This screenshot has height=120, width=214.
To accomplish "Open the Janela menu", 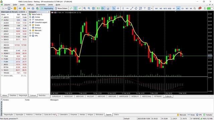I will click(x=50, y=5).
